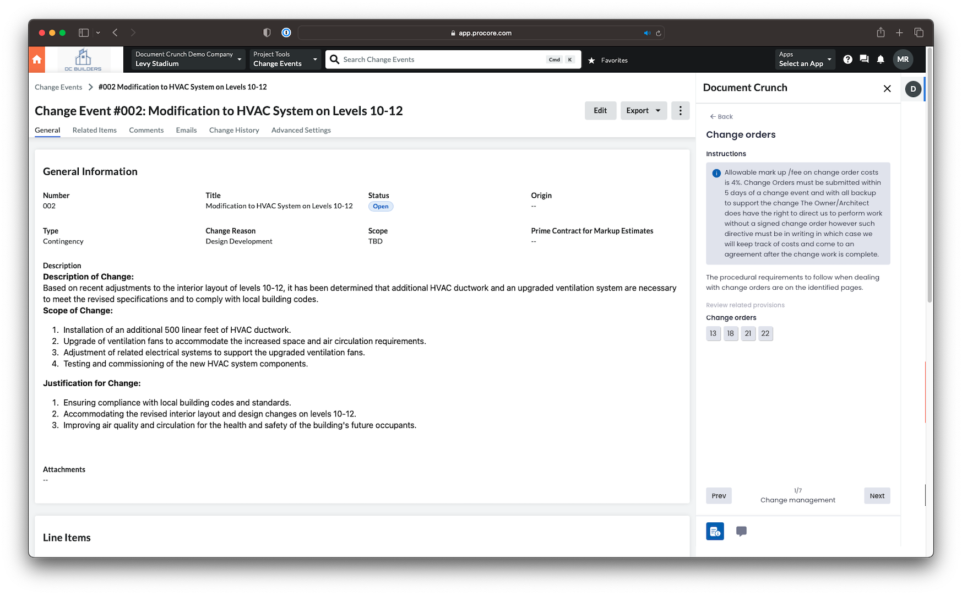Open the notifications bell
This screenshot has height=595, width=962.
point(881,59)
